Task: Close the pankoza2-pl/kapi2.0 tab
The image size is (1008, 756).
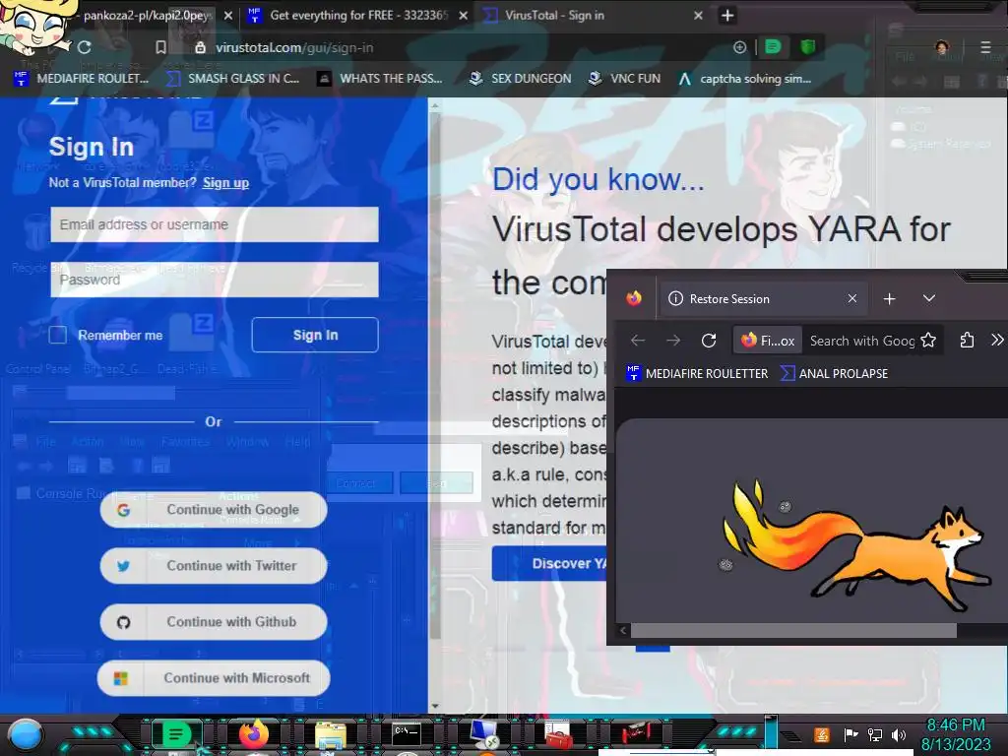Action: [x=227, y=16]
